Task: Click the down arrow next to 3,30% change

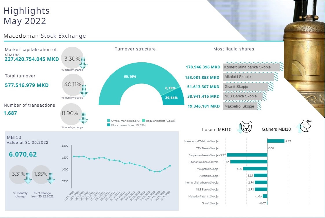Action: pyautogui.click(x=83, y=62)
